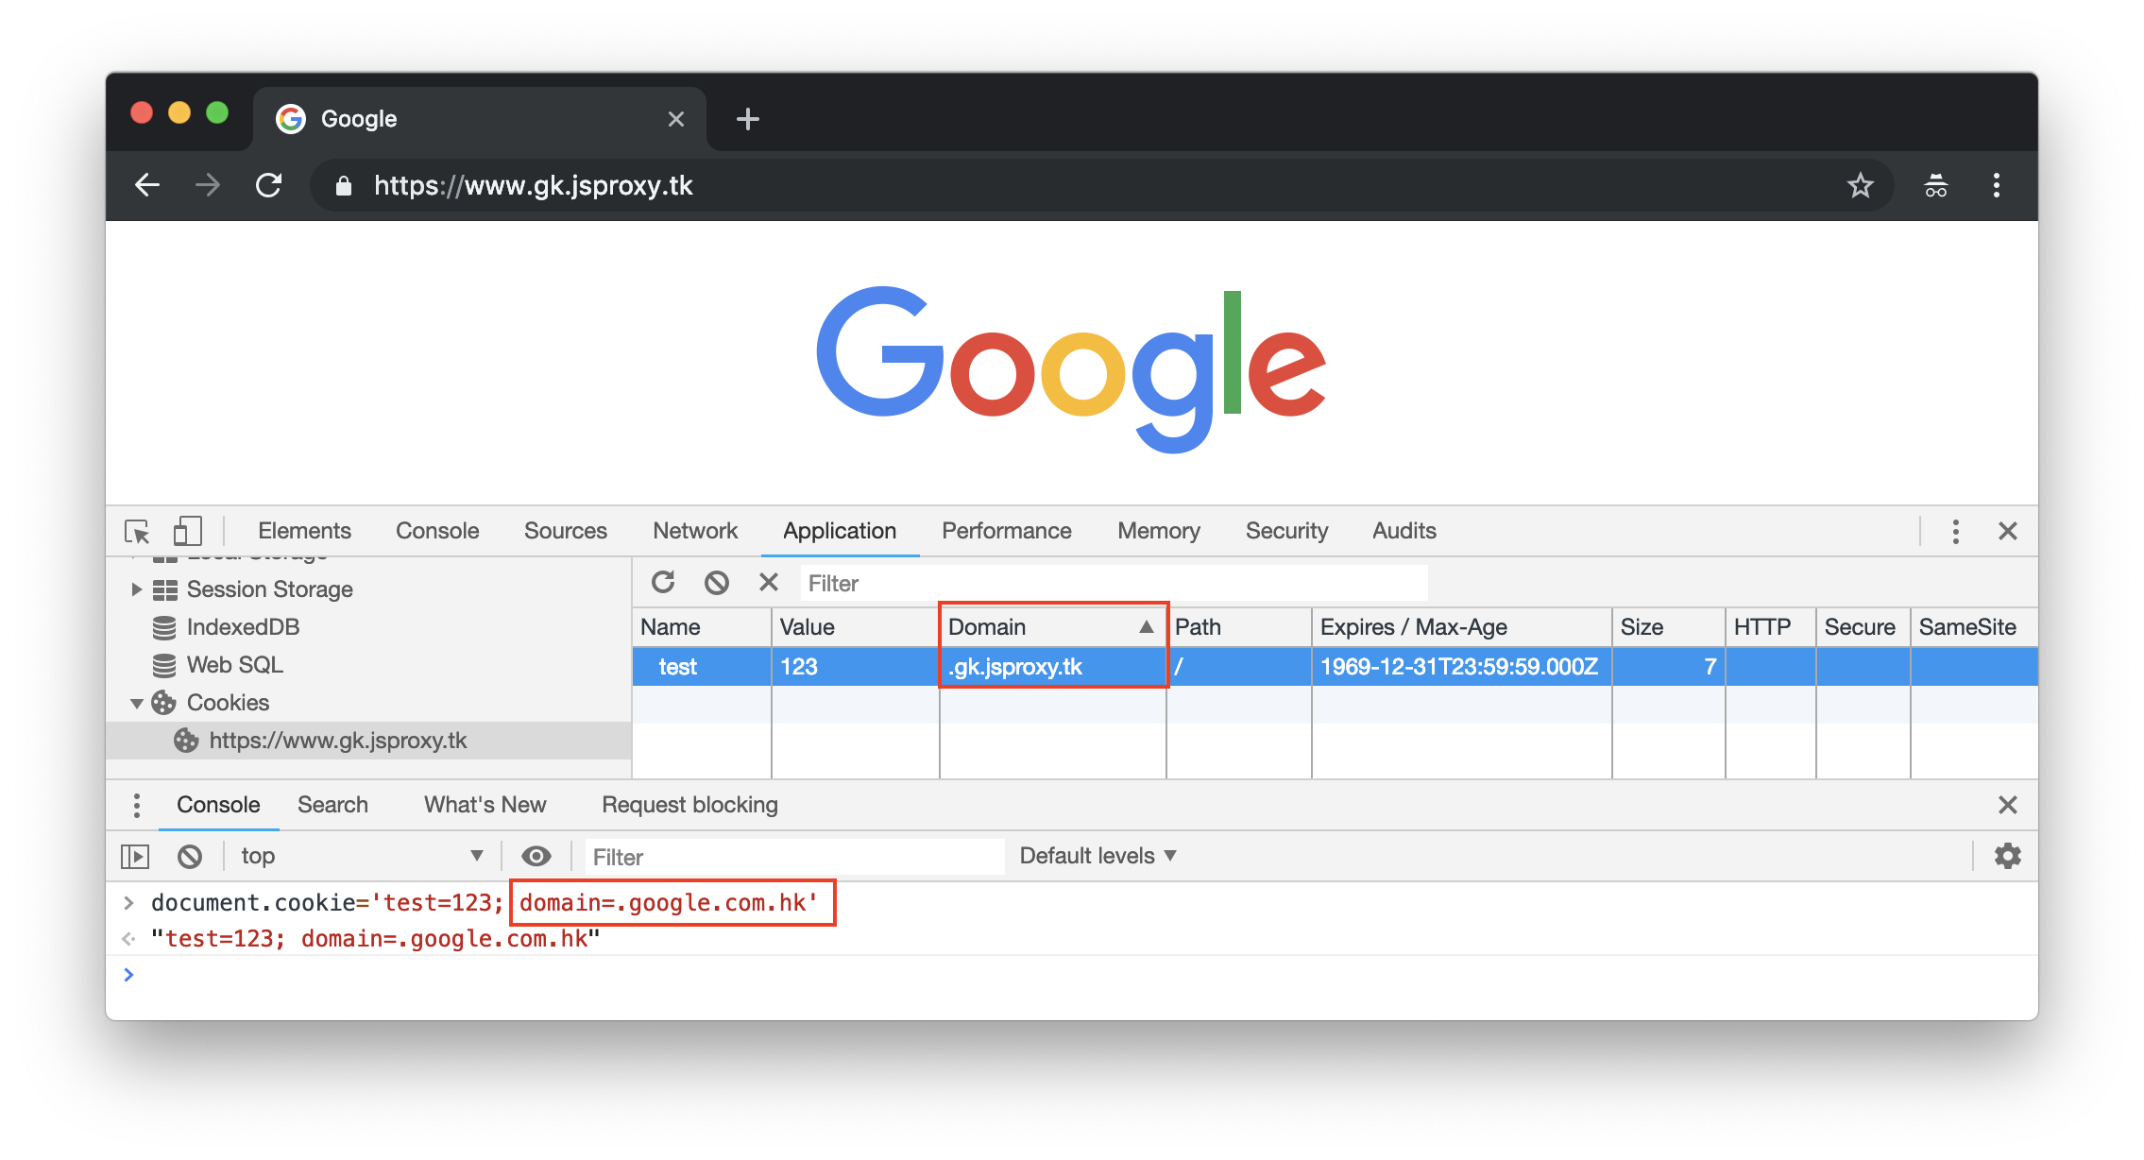Show the console sidebar panel

[135, 856]
